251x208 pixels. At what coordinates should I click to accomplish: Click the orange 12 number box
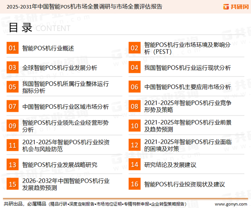coord(135,145)
